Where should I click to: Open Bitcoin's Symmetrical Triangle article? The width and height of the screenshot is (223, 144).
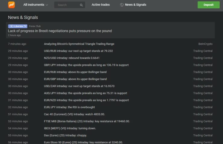tap(79, 44)
